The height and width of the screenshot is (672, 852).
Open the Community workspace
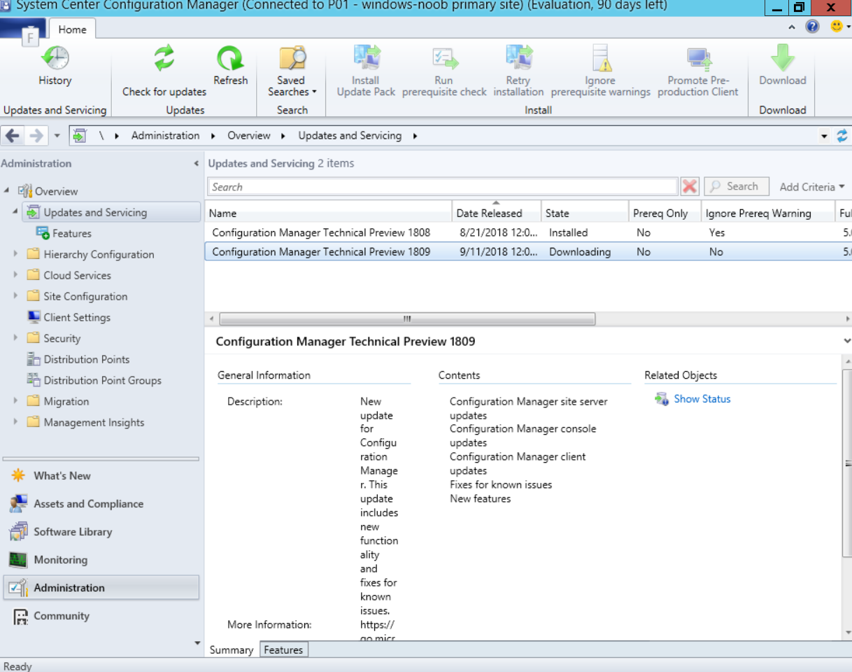[101, 616]
